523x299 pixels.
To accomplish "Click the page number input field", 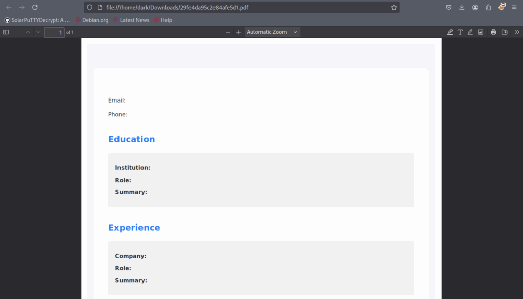I will [x=54, y=32].
